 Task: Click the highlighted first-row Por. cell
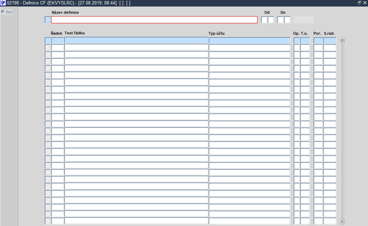tap(318, 41)
